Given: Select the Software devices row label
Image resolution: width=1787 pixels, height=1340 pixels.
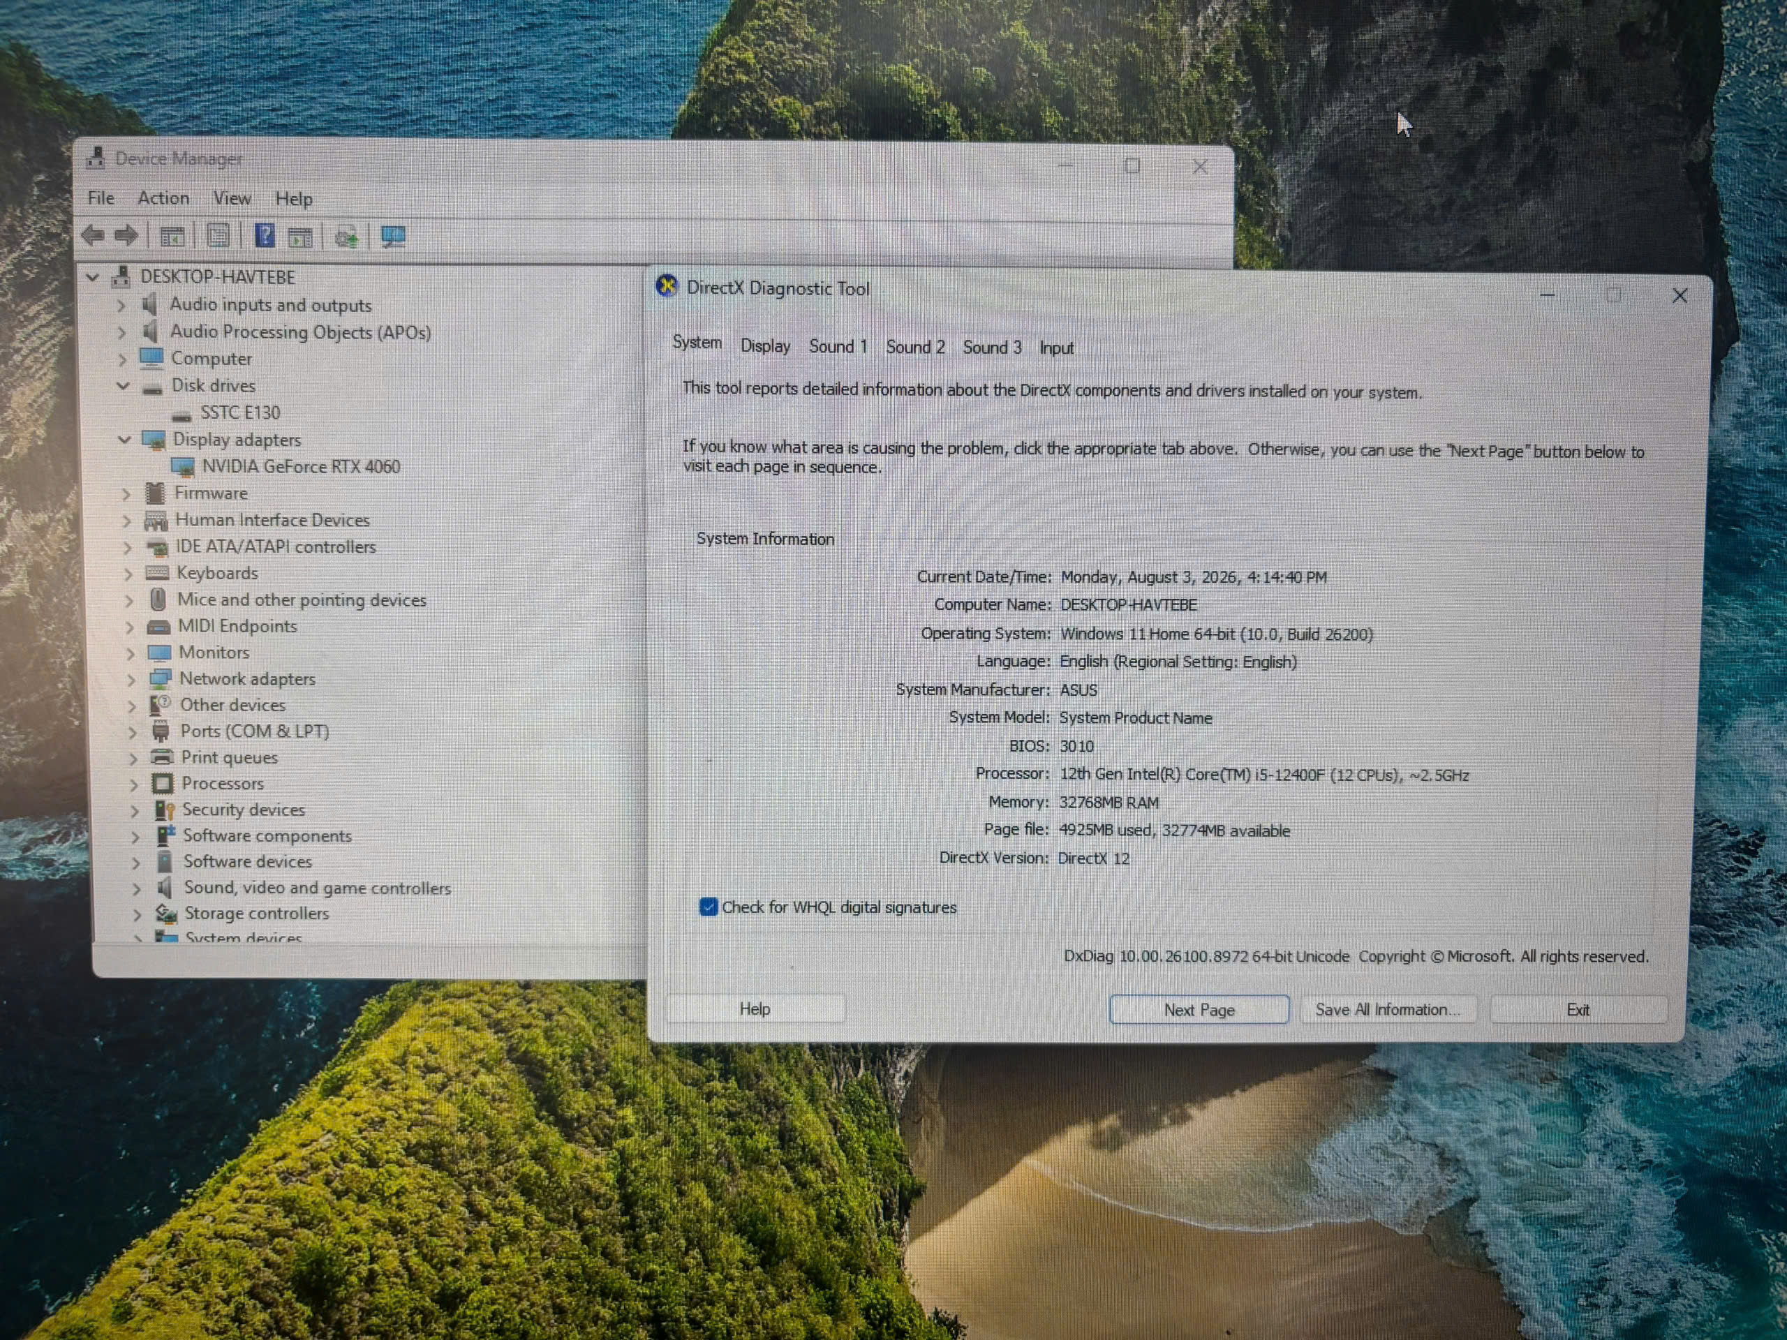Looking at the screenshot, I should click(247, 862).
